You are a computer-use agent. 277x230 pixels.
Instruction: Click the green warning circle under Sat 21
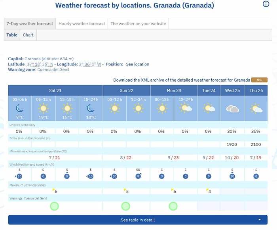[x=55, y=206]
